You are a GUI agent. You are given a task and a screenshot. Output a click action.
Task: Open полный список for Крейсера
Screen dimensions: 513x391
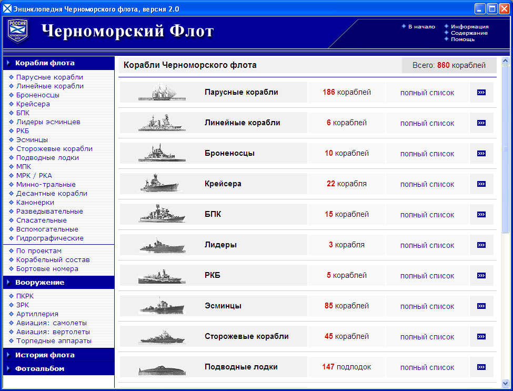pyautogui.click(x=427, y=185)
